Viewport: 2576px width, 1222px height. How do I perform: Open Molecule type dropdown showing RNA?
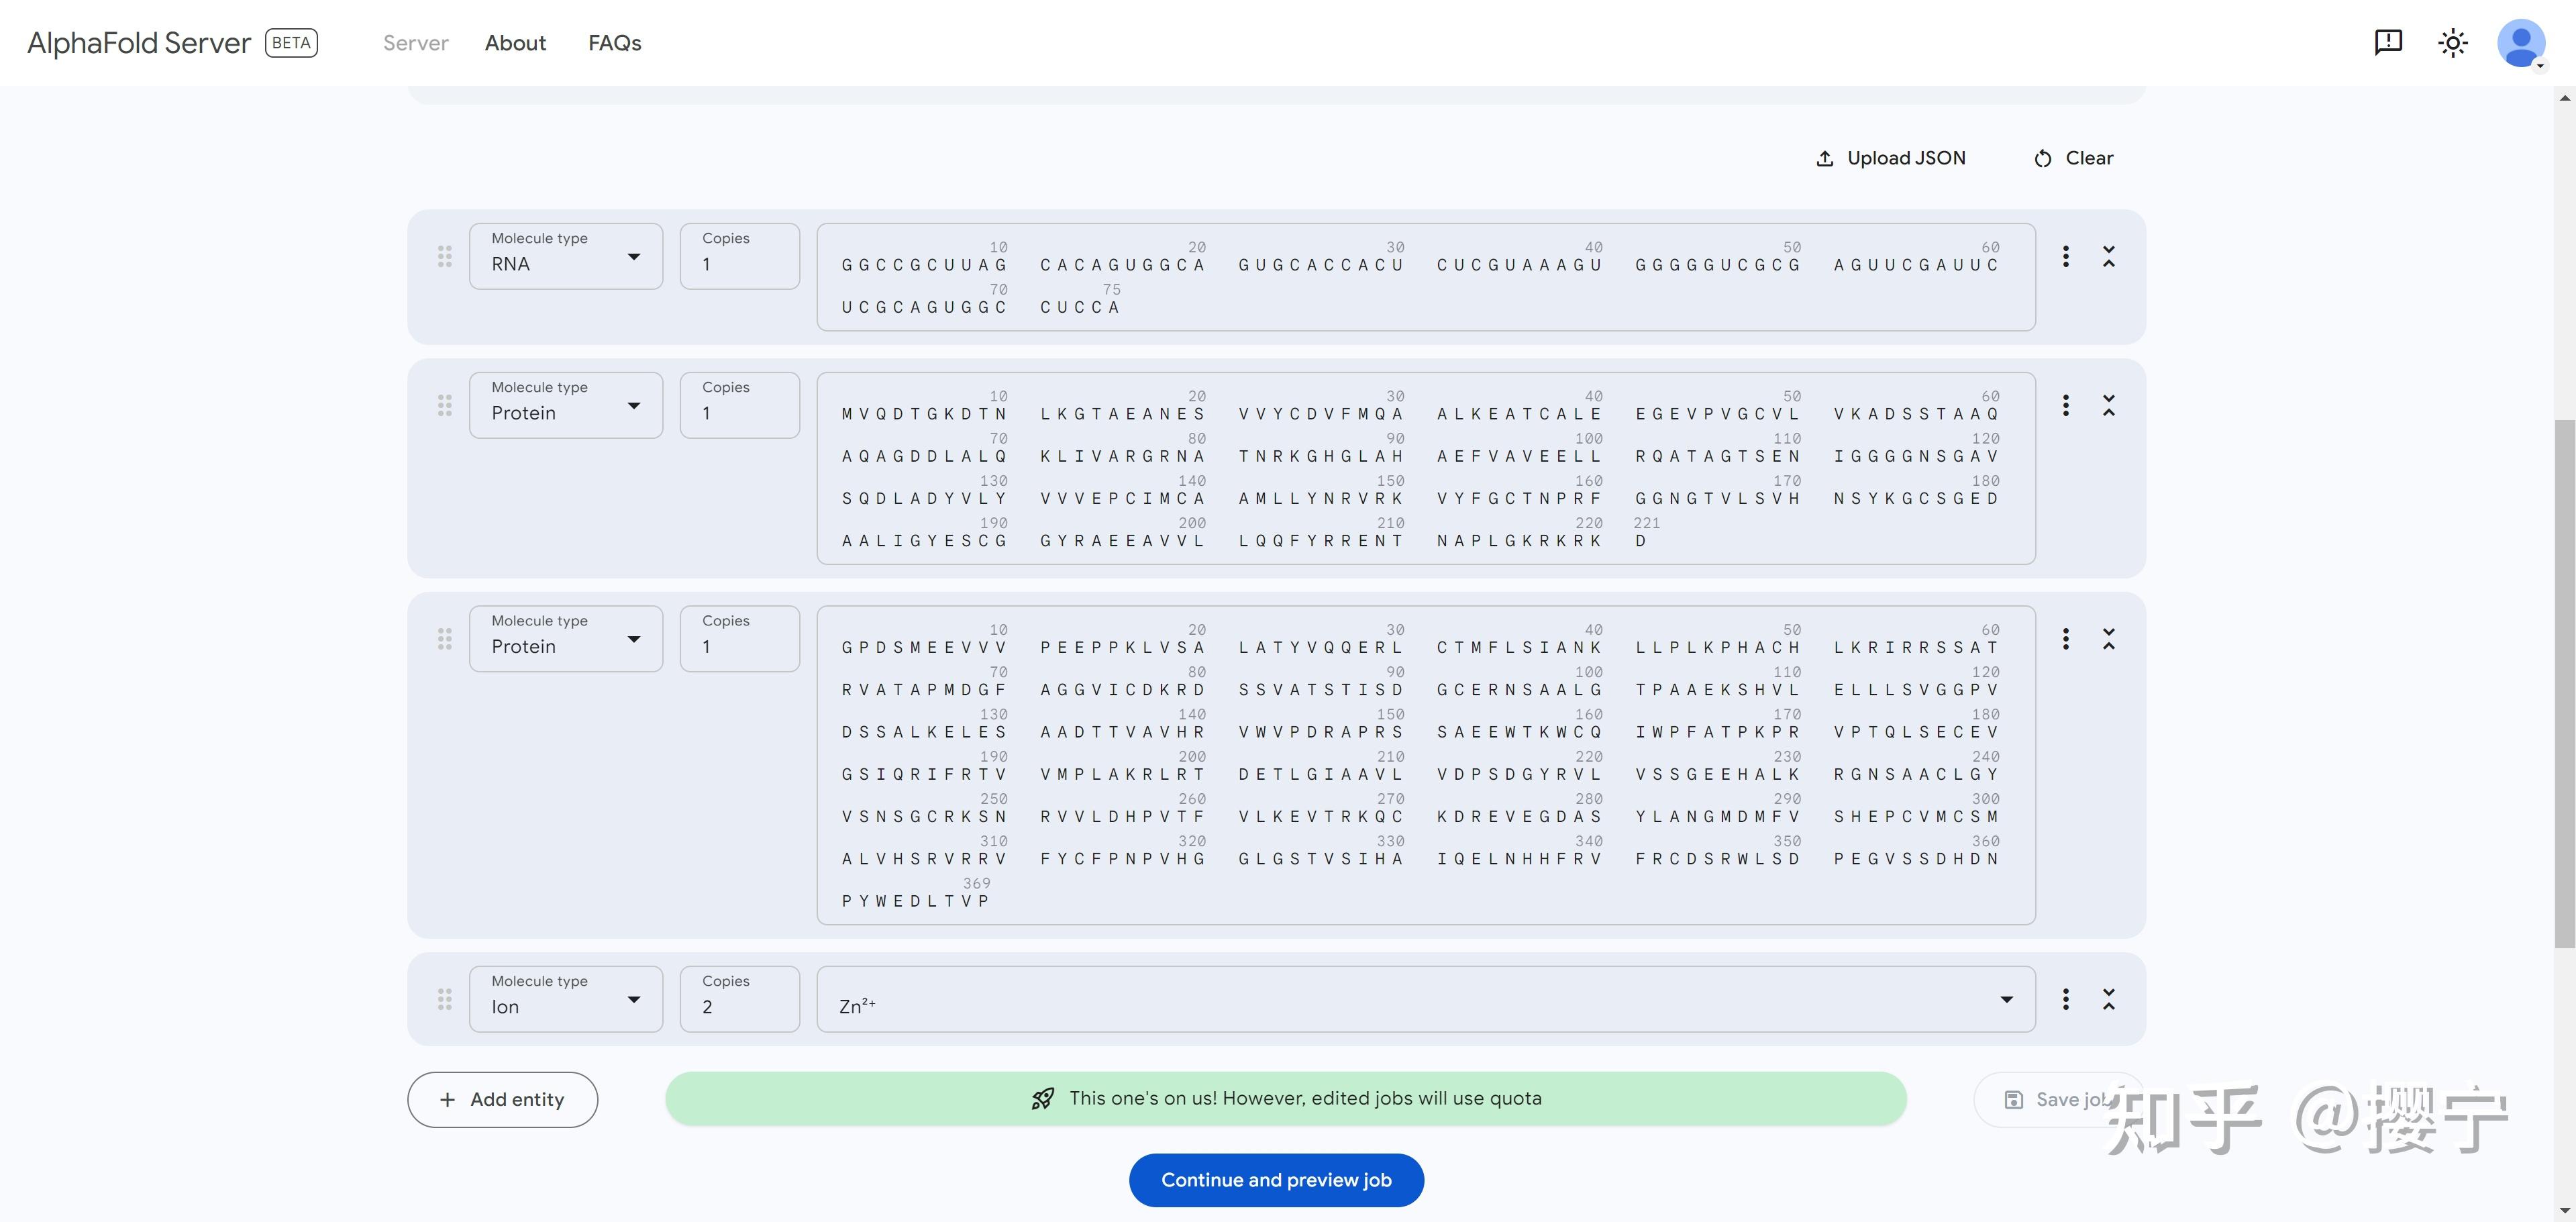click(x=565, y=257)
